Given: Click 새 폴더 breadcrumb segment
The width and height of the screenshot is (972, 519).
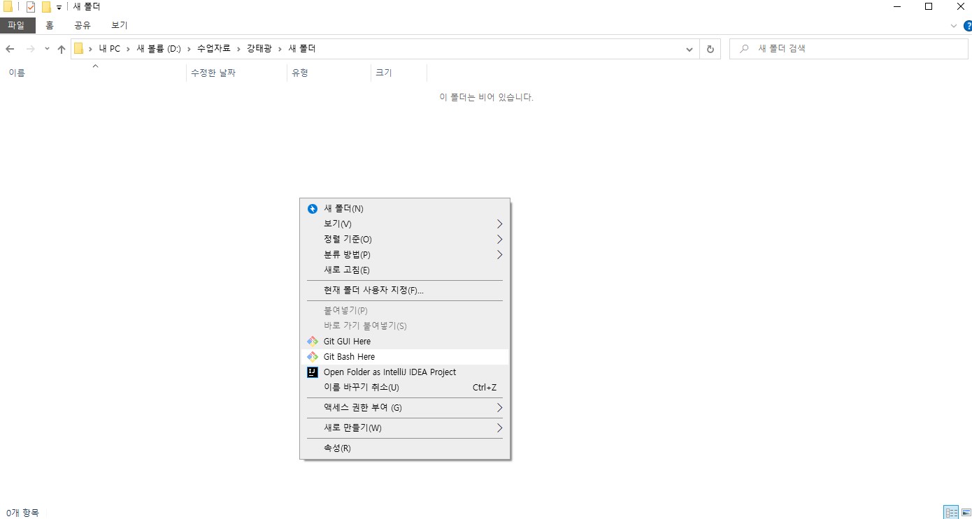Looking at the screenshot, I should [302, 49].
